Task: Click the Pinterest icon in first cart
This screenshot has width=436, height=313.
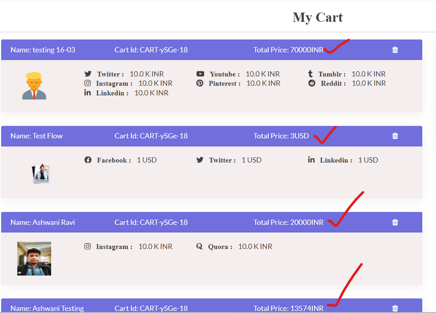Action: click(x=200, y=83)
